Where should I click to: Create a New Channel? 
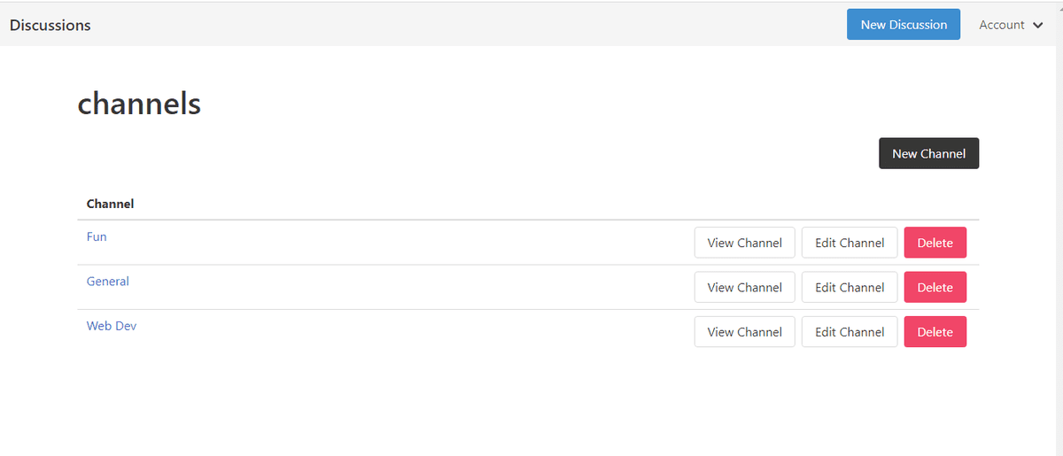[x=928, y=153]
